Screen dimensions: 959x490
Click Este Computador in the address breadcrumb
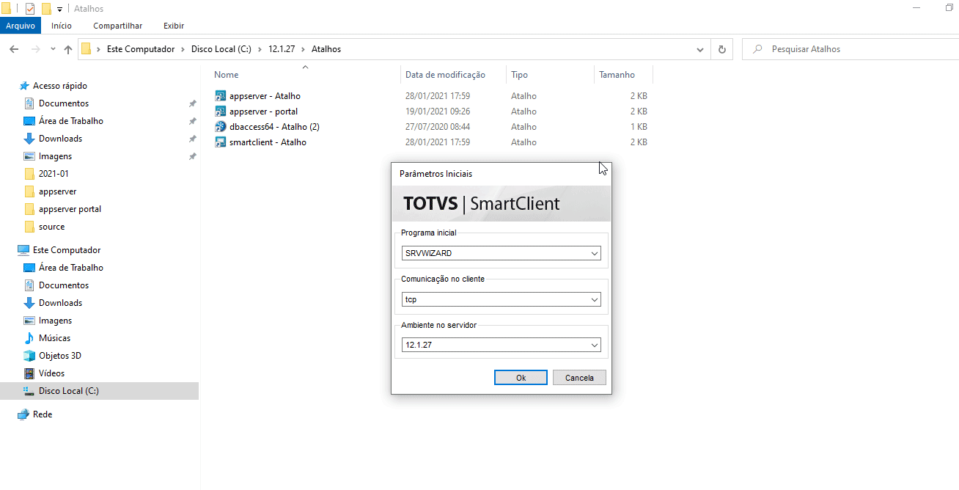point(141,49)
